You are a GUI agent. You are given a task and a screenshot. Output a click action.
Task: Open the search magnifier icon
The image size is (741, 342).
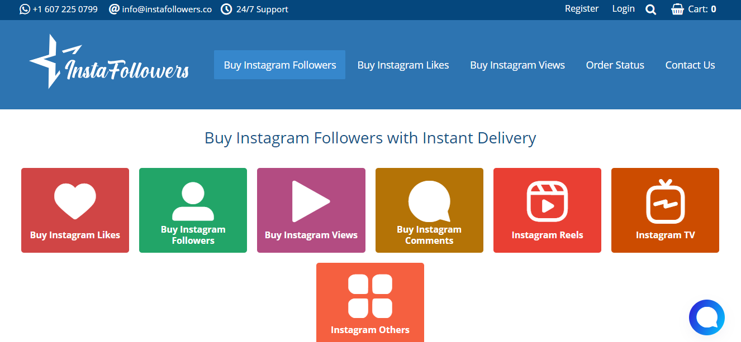[650, 9]
